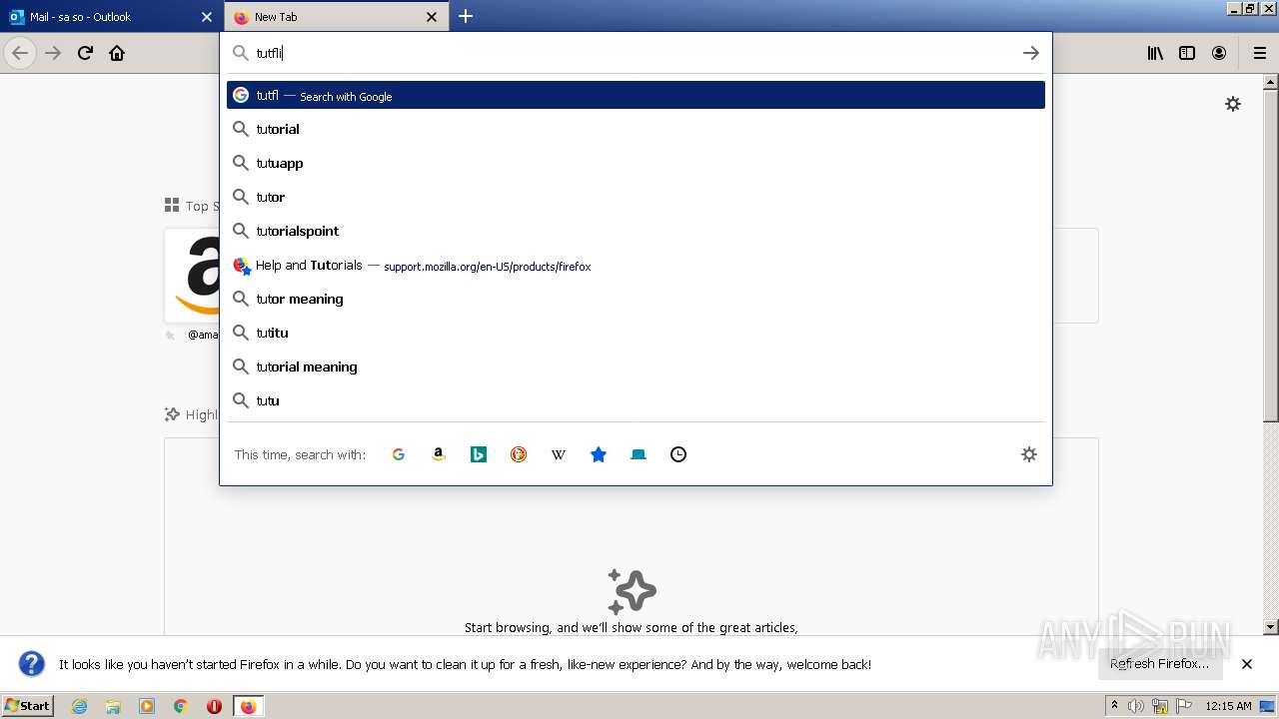Open a new tab with plus button
Viewport: 1279px width, 719px height.
[466, 16]
